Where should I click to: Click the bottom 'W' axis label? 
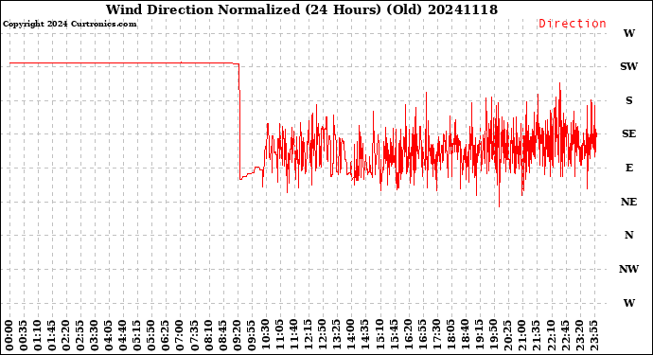pyautogui.click(x=628, y=303)
